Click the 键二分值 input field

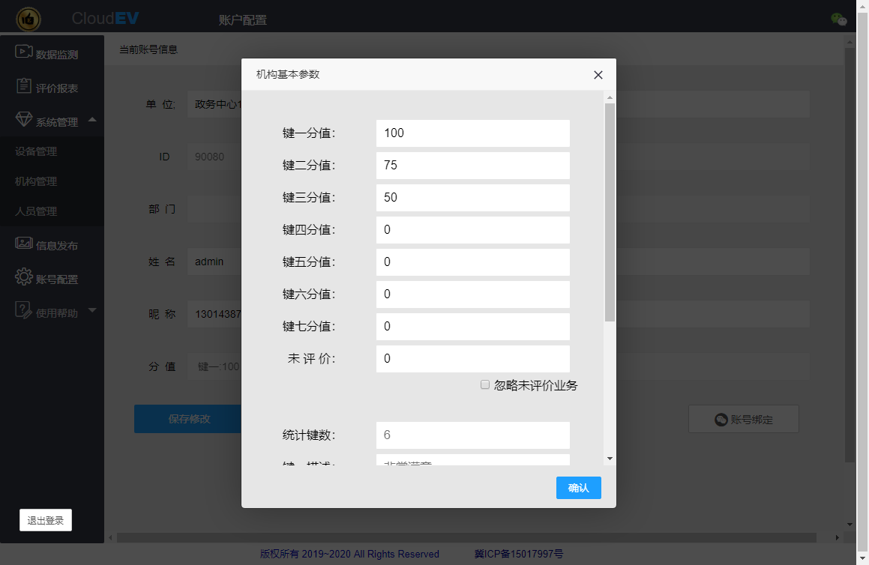tap(473, 166)
